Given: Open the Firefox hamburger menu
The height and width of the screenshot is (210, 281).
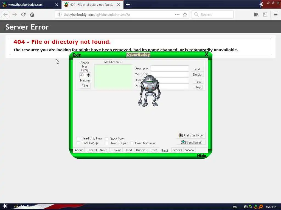Looking at the screenshot, I should [x=276, y=14].
